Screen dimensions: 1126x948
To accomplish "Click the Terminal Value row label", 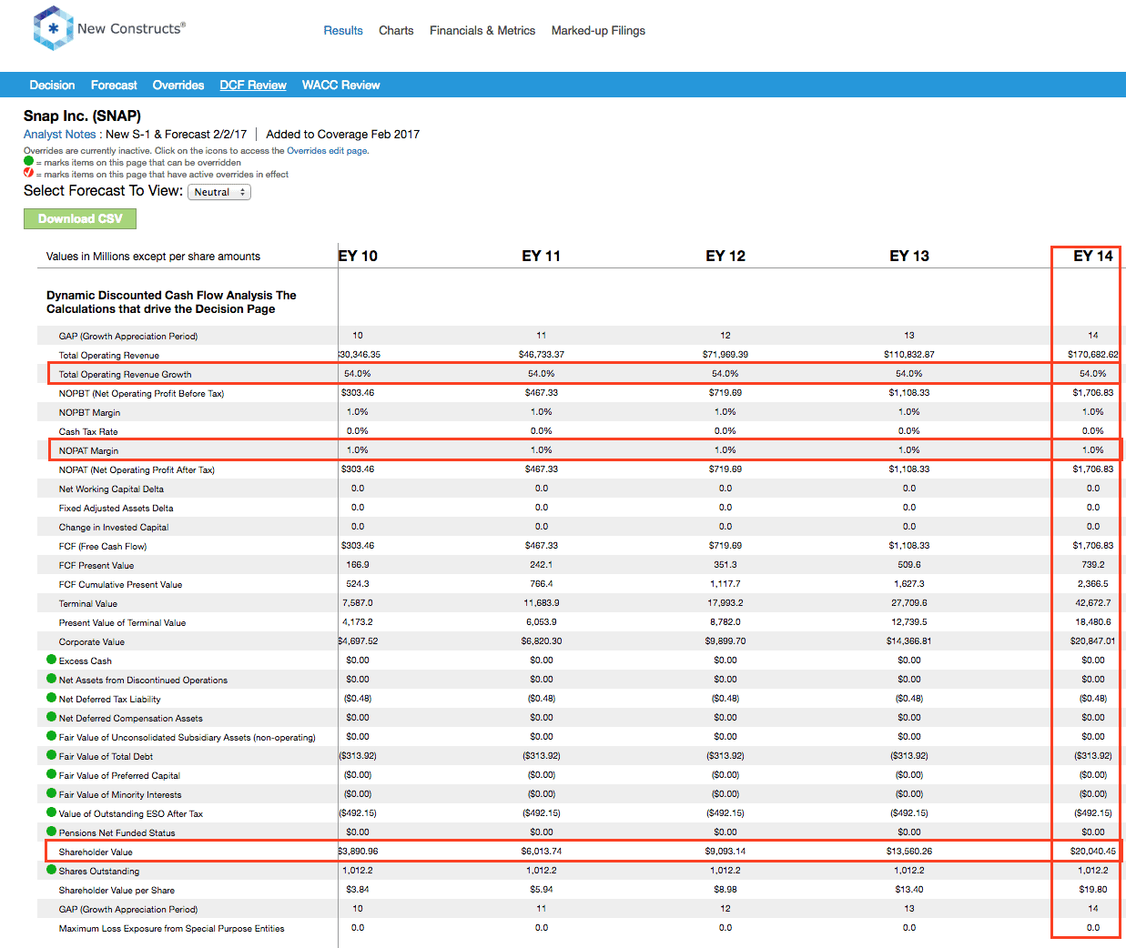I will pyautogui.click(x=88, y=604).
